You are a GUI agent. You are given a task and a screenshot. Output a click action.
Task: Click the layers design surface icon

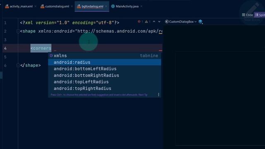200,22
